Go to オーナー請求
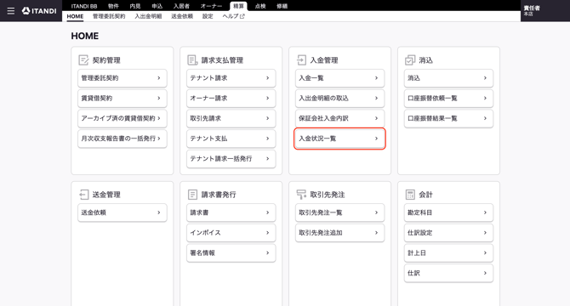Screen dimensions: 570x306 click(x=231, y=99)
